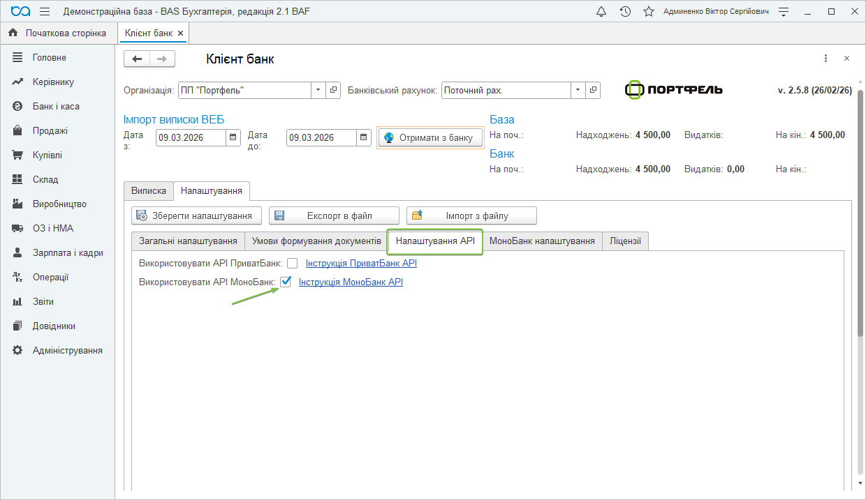The width and height of the screenshot is (866, 500).
Task: Open Банк і каса sidebar section
Action: tap(56, 107)
